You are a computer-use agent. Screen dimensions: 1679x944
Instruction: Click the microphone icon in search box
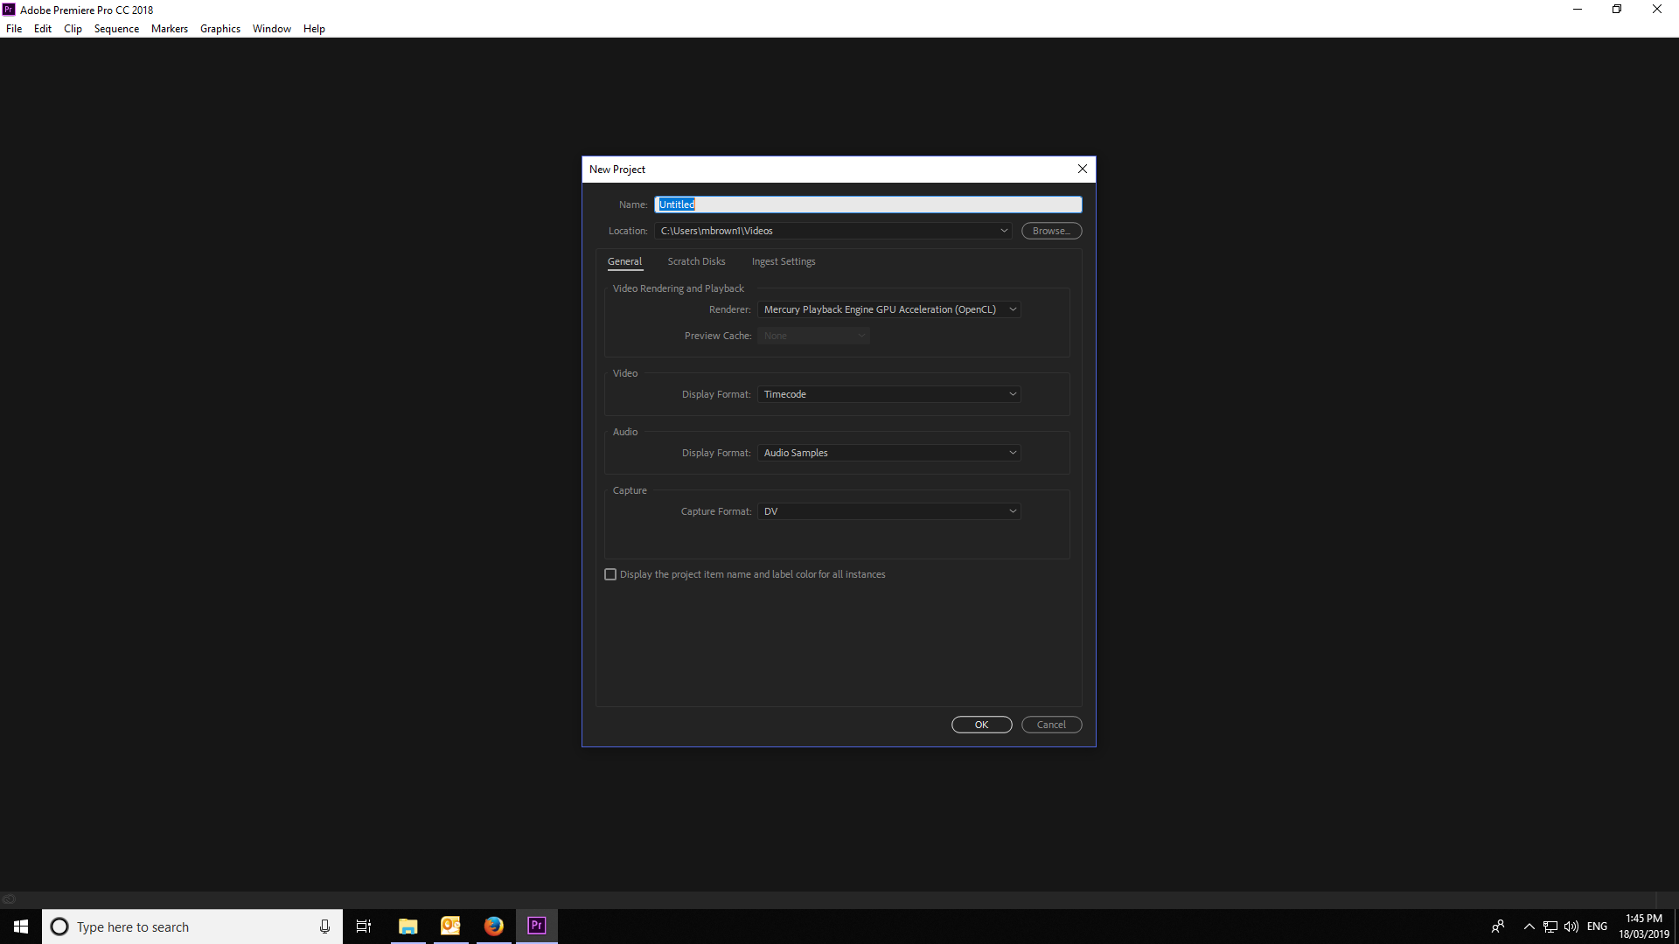click(x=324, y=927)
